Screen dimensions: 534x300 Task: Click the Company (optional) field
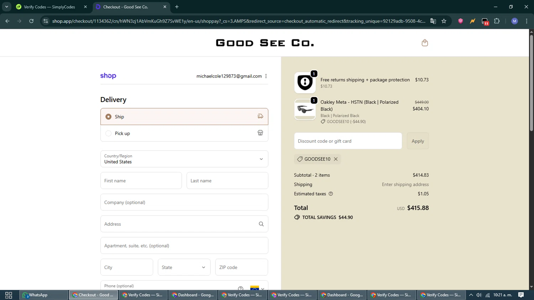point(184,202)
